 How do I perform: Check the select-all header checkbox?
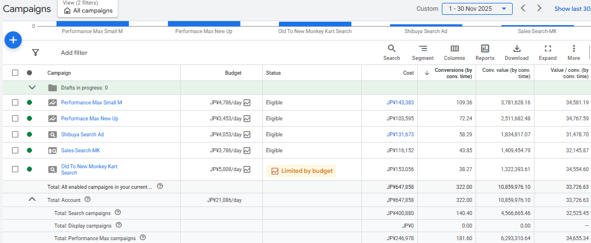pyautogui.click(x=15, y=73)
